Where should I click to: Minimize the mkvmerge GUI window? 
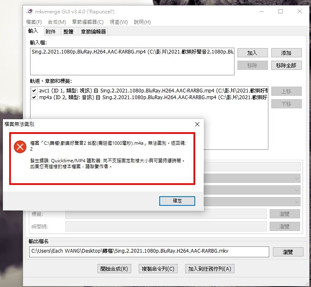(262, 11)
